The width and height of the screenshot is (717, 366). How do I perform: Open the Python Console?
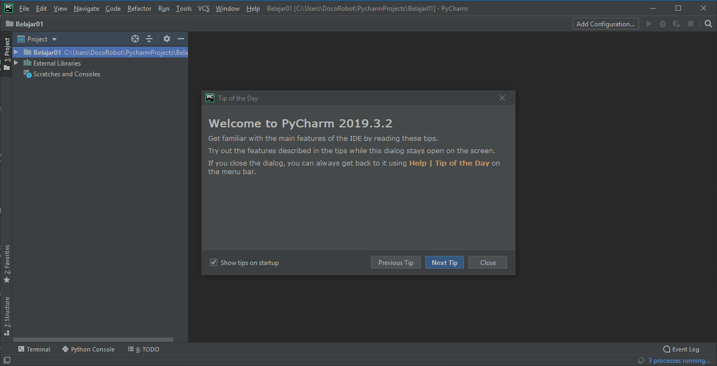(x=88, y=349)
